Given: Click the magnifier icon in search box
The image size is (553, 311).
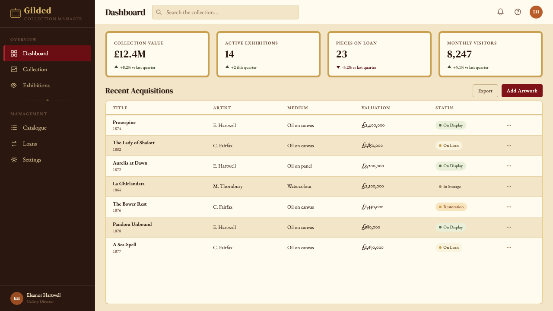Looking at the screenshot, I should click(159, 13).
